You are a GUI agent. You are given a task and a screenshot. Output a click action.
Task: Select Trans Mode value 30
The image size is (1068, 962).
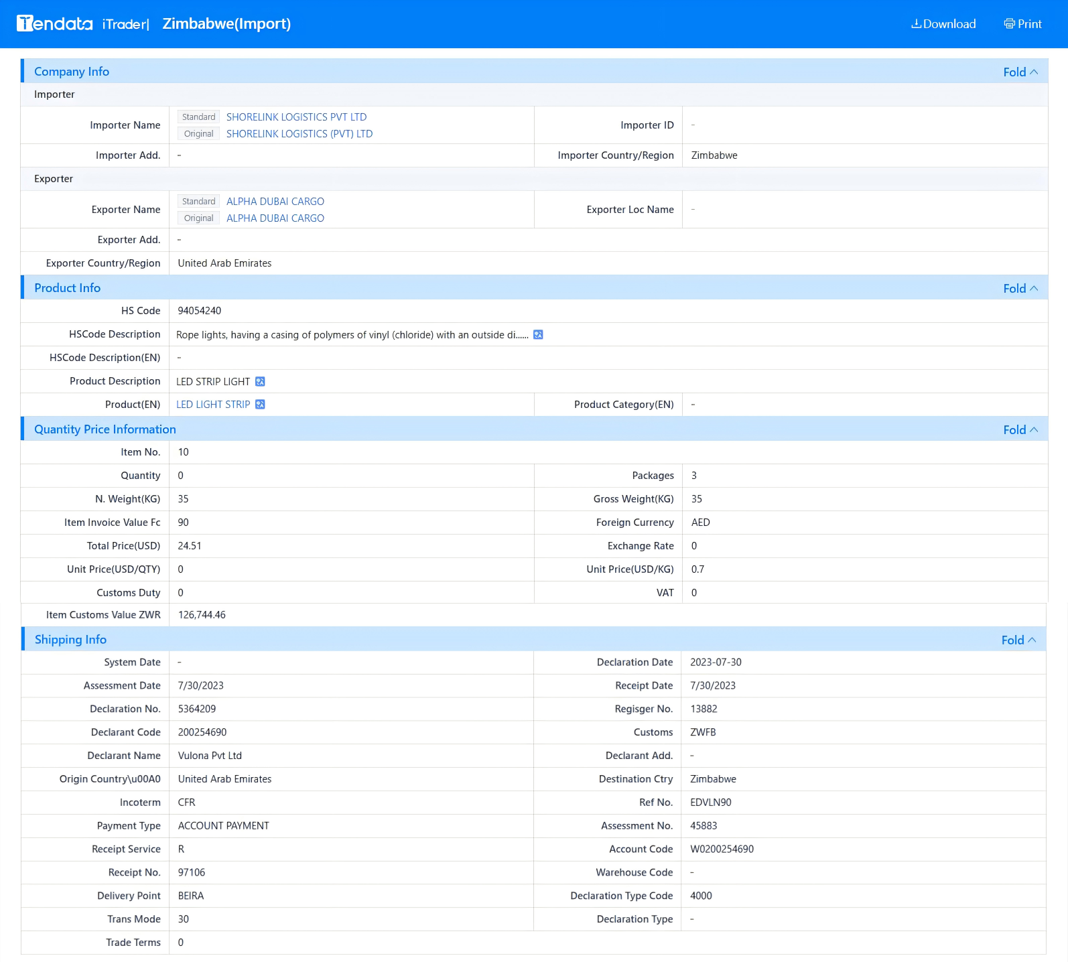184,919
